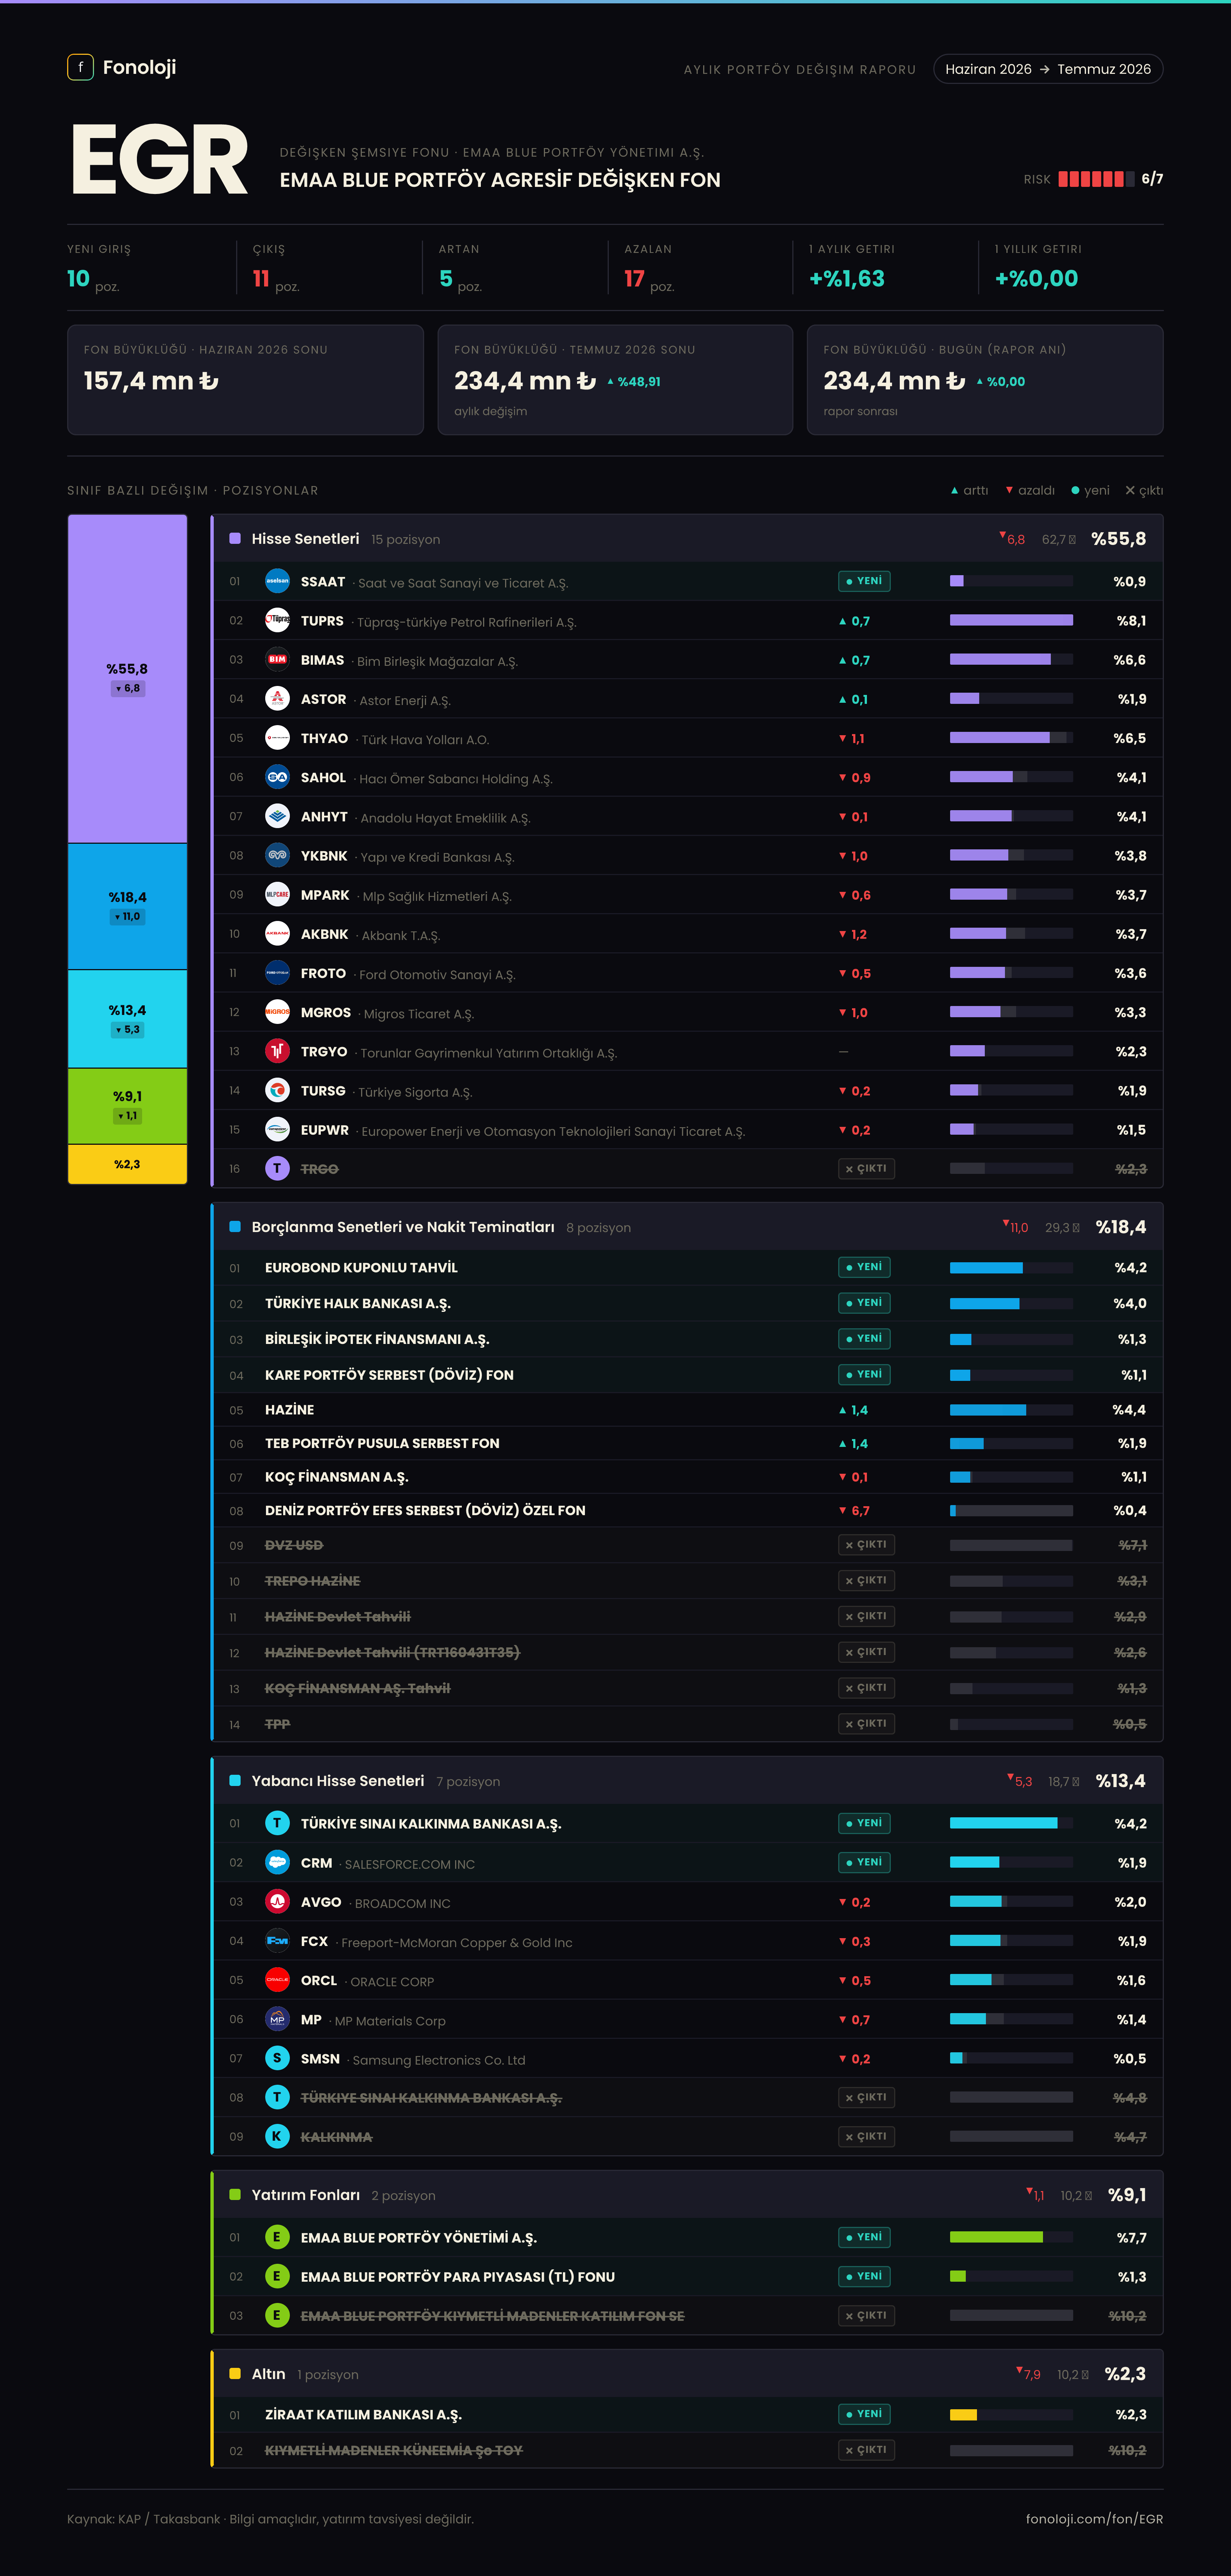The width and height of the screenshot is (1231, 2576).
Task: Click the CRM Salesforce cloud icon
Action: click(x=277, y=1862)
